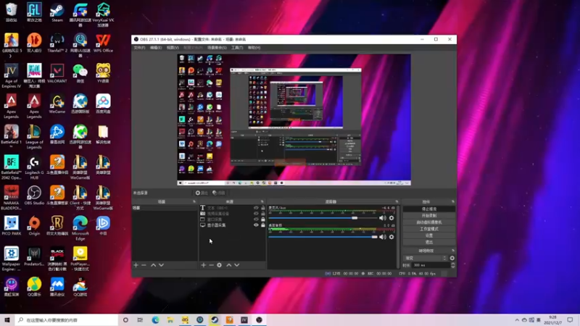The height and width of the screenshot is (326, 580).
Task: Open the 视图(V) menu
Action: [x=173, y=48]
